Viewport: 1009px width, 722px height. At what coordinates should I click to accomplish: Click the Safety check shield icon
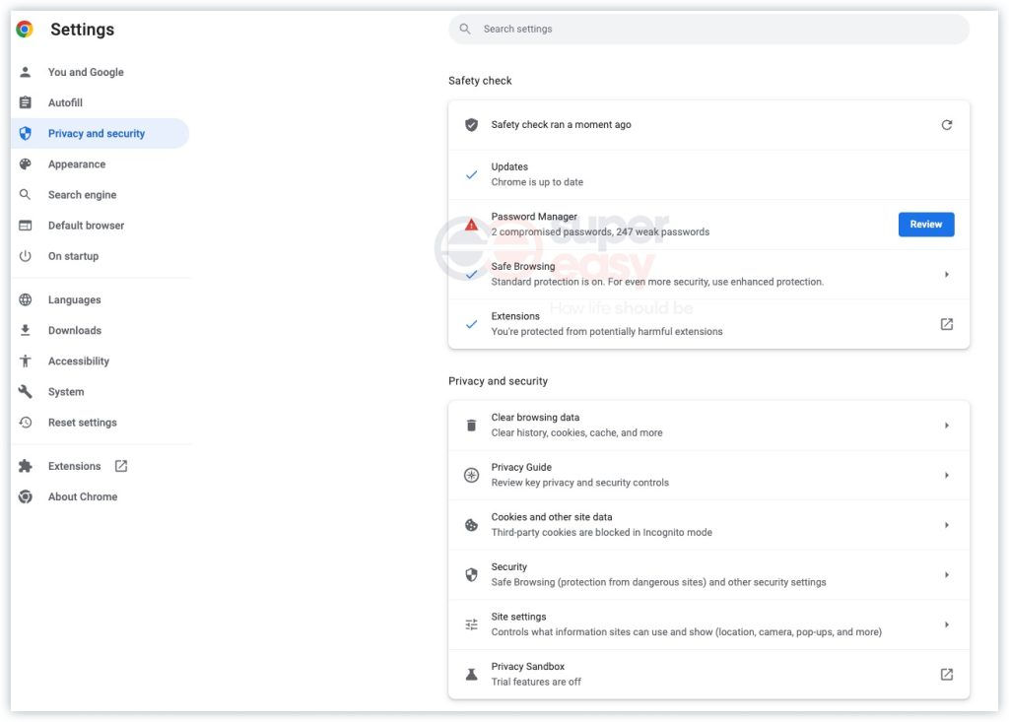(x=471, y=124)
